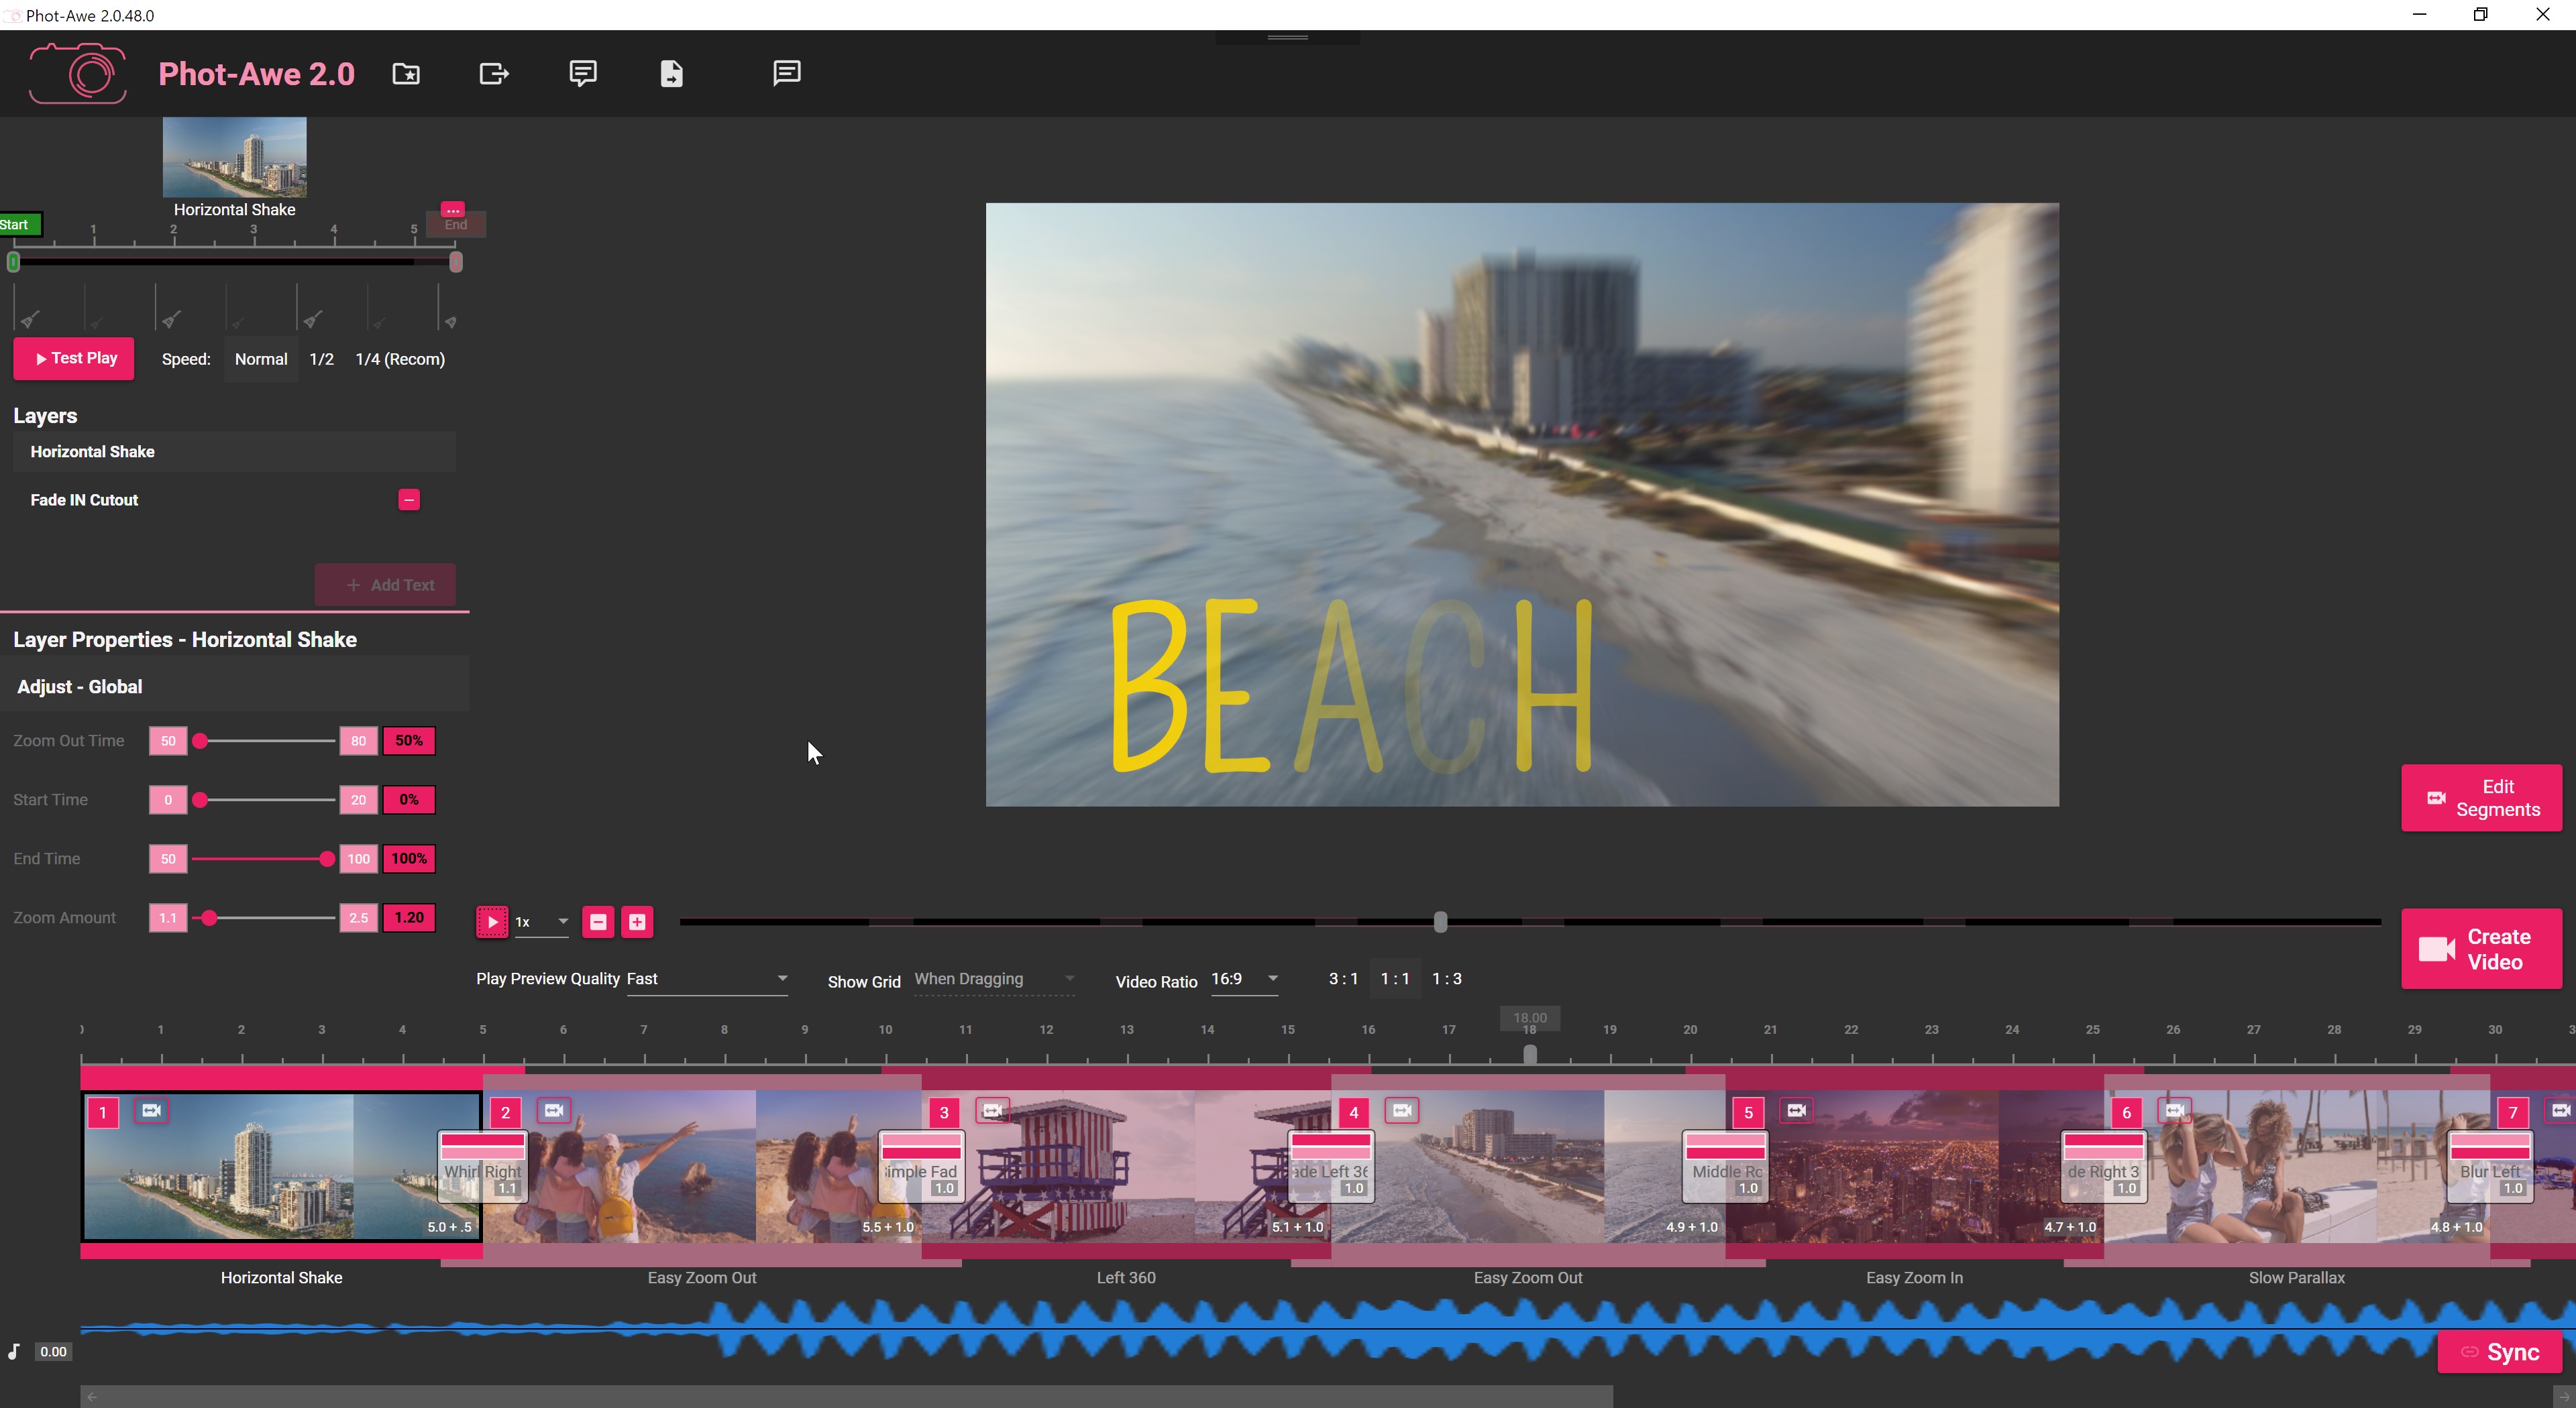Click the Zoom Amount value field 1.20

[409, 917]
